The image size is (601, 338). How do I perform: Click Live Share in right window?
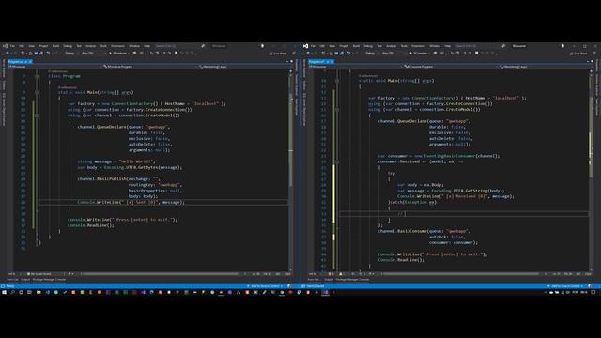point(578,54)
